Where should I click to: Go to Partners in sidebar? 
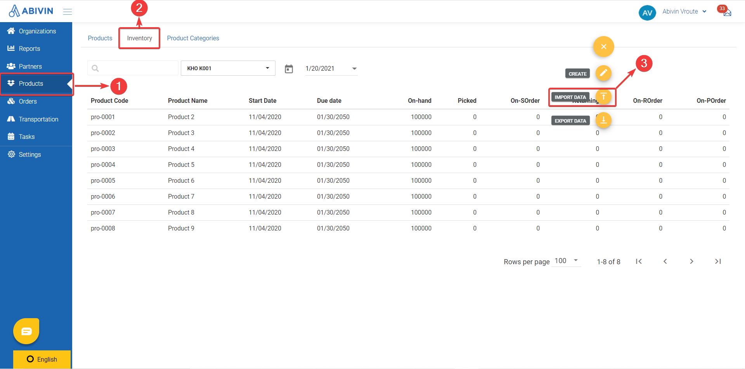point(36,66)
